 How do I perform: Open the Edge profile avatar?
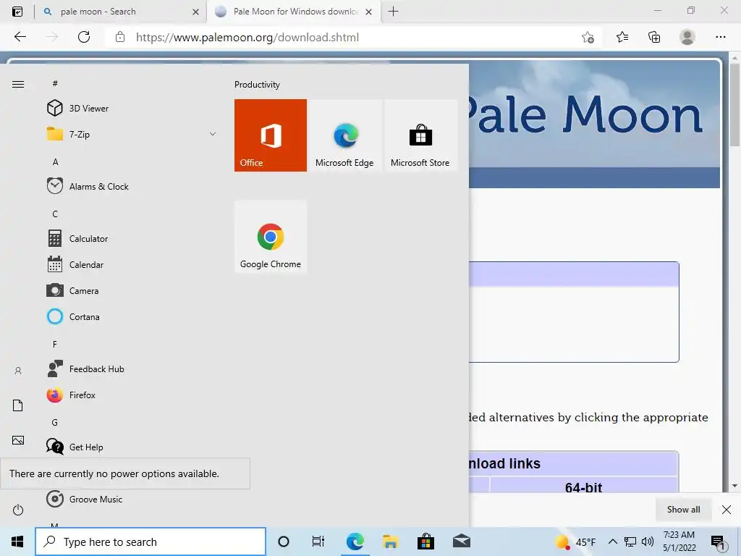pyautogui.click(x=687, y=37)
